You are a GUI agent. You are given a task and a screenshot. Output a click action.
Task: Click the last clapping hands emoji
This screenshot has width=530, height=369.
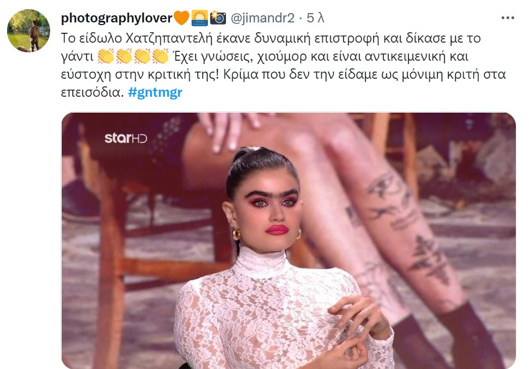point(160,56)
